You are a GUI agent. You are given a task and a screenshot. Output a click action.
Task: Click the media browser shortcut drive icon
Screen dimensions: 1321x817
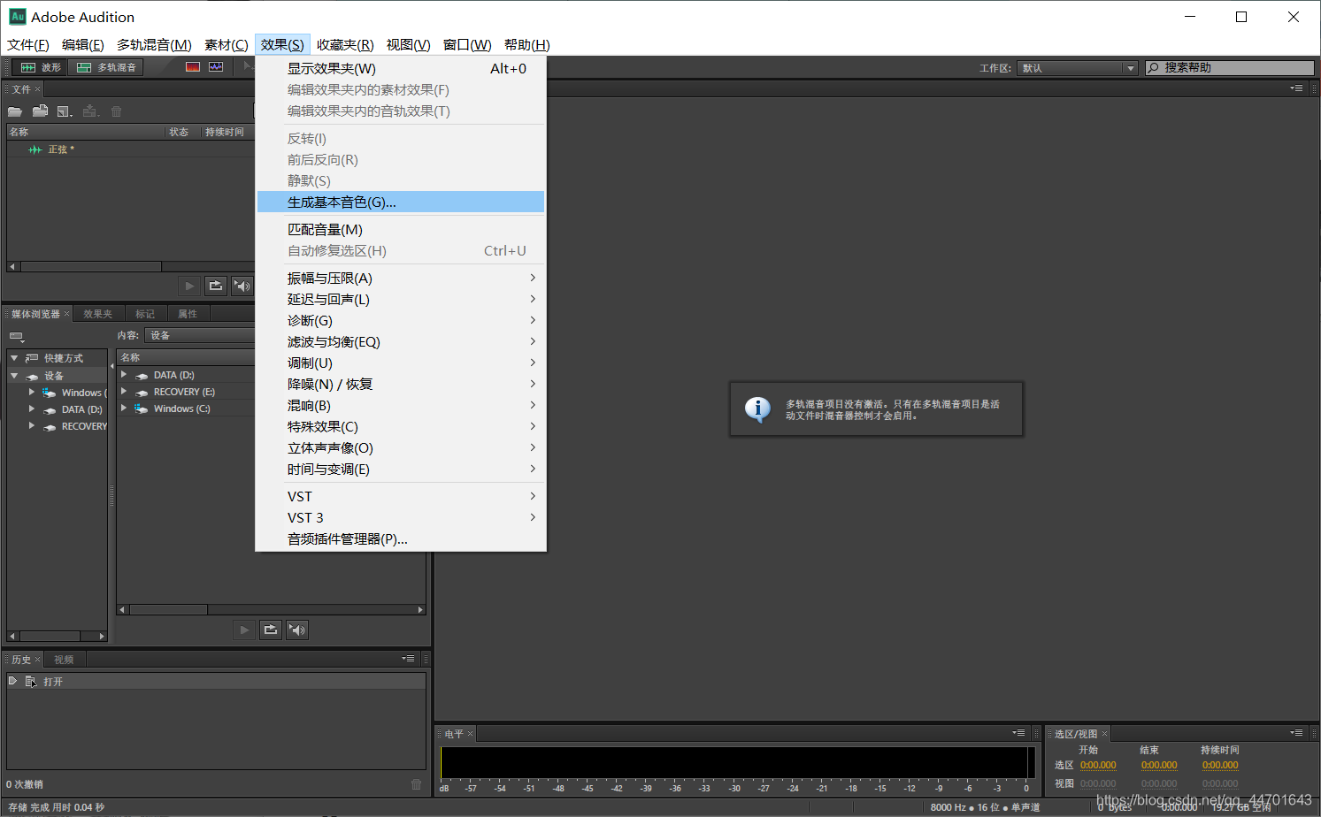[x=17, y=337]
